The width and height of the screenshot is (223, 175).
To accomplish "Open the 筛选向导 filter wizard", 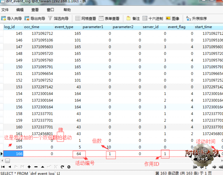I will (x=58, y=19).
